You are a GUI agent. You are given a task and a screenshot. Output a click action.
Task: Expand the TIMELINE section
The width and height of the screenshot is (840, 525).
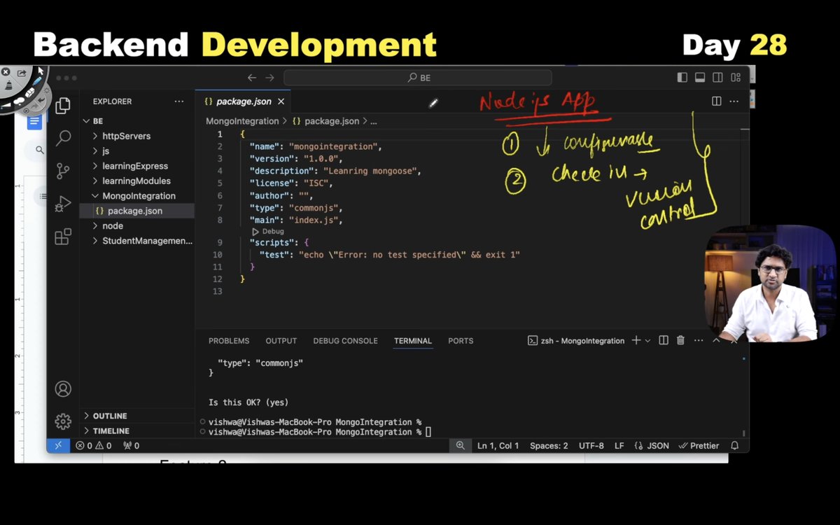pos(137,431)
